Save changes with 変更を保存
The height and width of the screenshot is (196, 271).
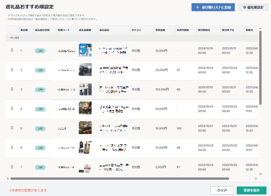click(x=251, y=190)
